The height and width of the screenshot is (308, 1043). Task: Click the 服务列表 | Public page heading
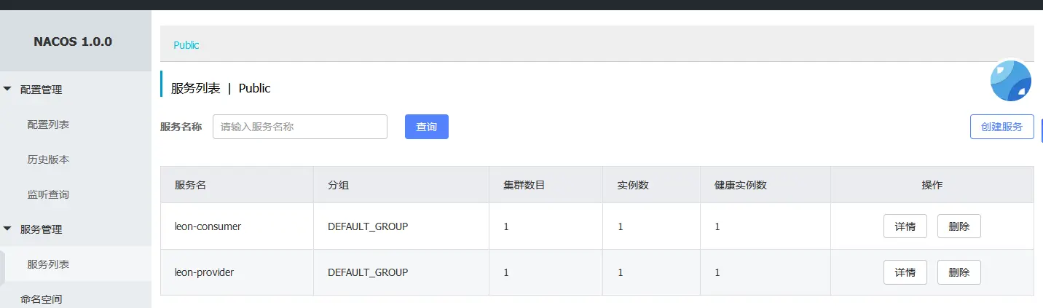[221, 88]
